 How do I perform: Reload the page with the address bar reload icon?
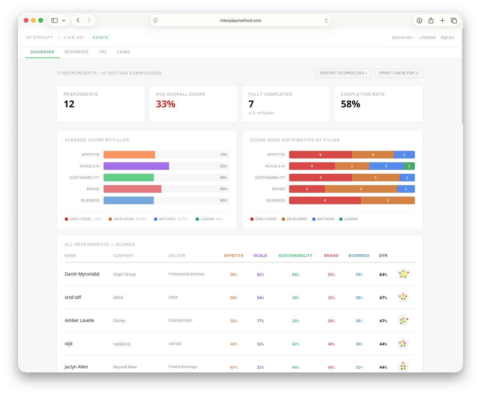(x=326, y=21)
